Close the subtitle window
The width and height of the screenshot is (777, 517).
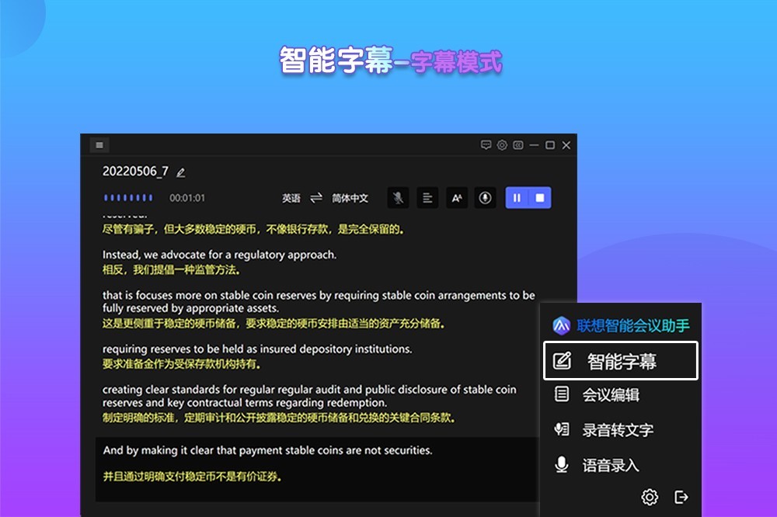(x=566, y=145)
